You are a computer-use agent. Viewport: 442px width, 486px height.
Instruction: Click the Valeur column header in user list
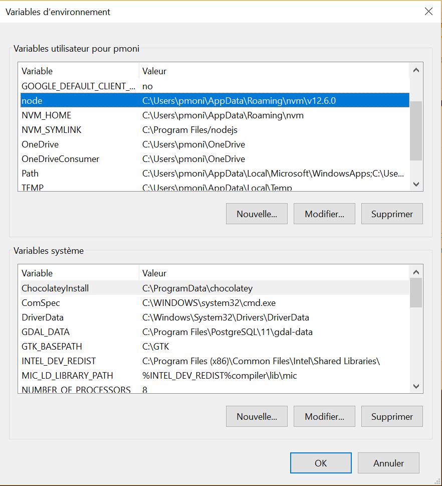point(274,71)
